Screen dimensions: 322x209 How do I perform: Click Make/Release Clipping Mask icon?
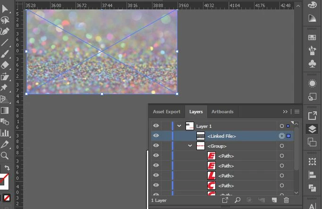(x=249, y=200)
